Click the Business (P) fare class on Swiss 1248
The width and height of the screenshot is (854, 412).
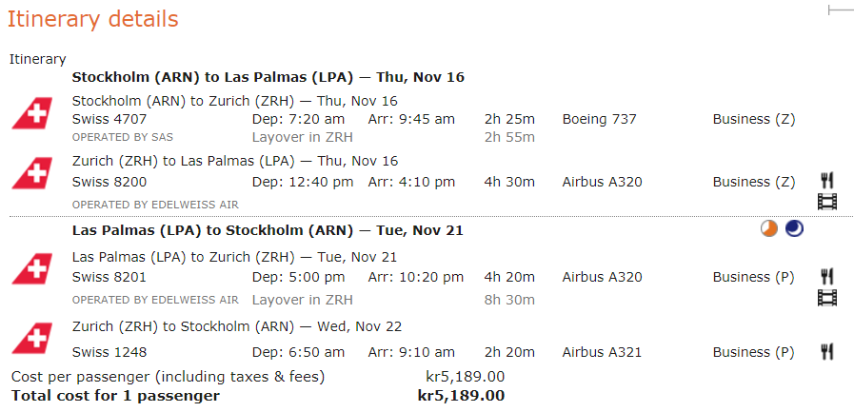point(753,352)
